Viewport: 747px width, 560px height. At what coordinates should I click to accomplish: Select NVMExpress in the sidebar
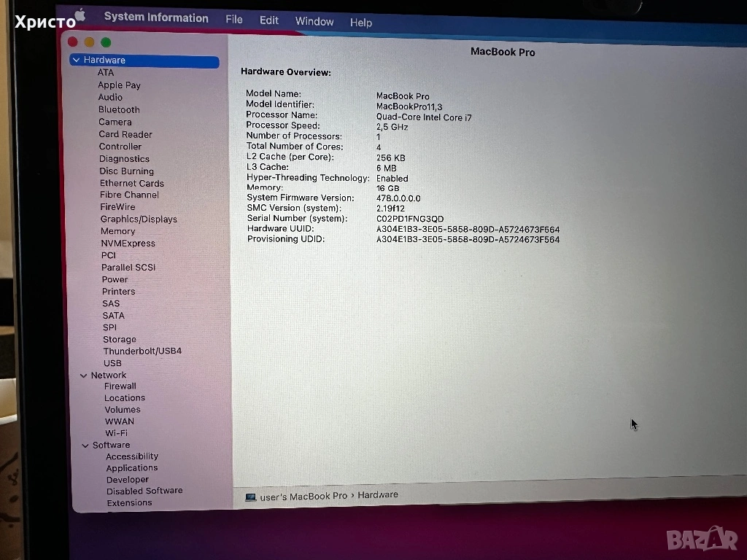pyautogui.click(x=128, y=244)
